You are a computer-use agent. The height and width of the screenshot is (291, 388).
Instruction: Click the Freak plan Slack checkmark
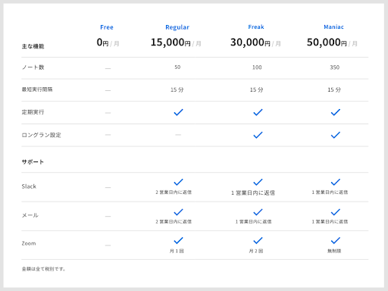click(x=258, y=182)
